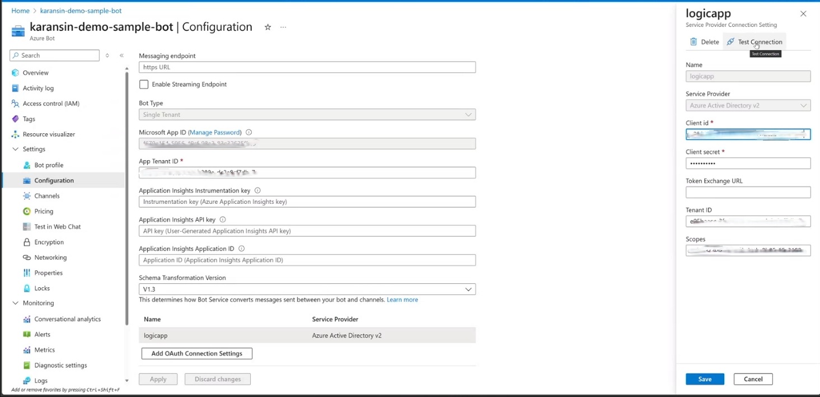
Task: Navigate to Home via breadcrumb
Action: coord(20,10)
